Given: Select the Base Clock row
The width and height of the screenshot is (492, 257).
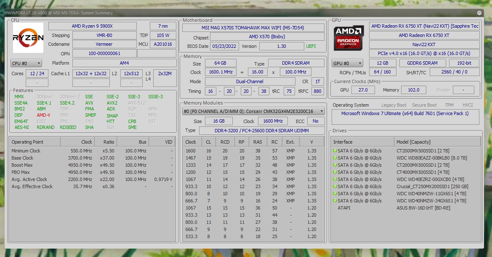Looking at the screenshot, I should coord(92,158).
